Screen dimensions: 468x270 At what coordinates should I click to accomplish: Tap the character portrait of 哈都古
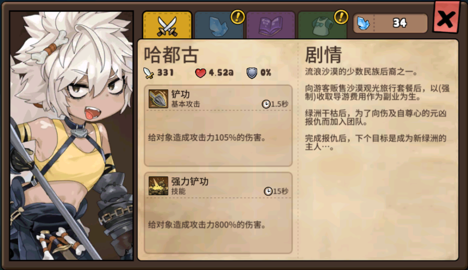pyautogui.click(x=71, y=136)
